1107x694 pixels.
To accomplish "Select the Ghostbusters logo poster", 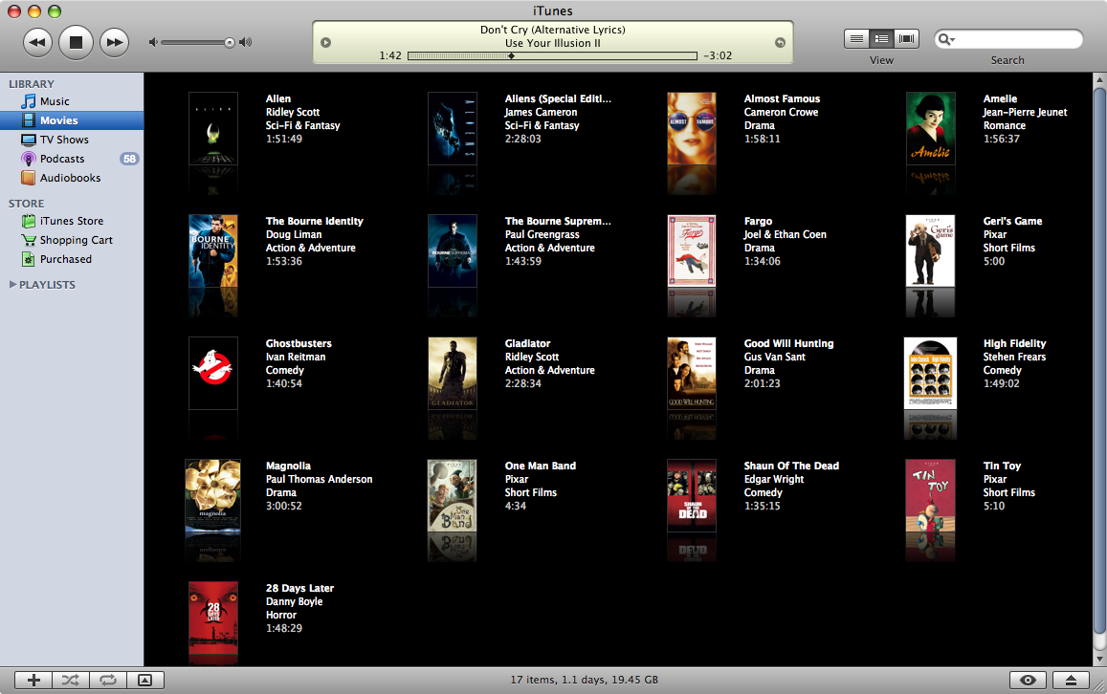I will pyautogui.click(x=213, y=373).
